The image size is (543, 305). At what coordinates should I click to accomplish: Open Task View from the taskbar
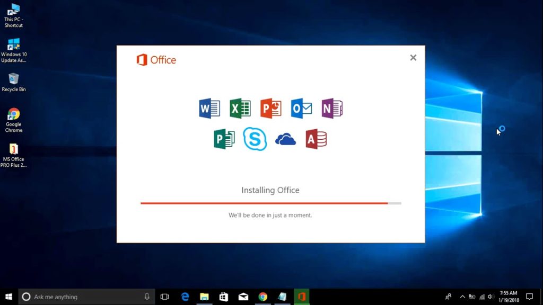coord(165,297)
